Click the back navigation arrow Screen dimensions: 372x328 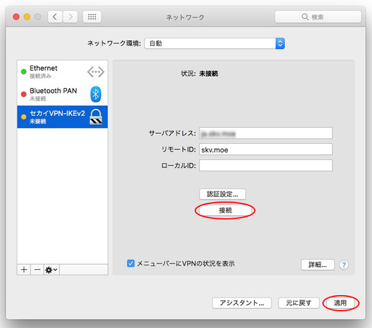click(55, 17)
